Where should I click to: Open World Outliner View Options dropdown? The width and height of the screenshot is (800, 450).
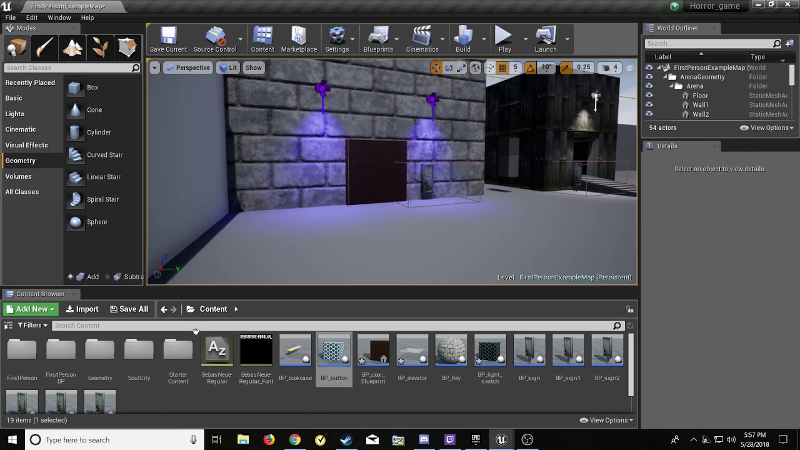[x=766, y=127]
